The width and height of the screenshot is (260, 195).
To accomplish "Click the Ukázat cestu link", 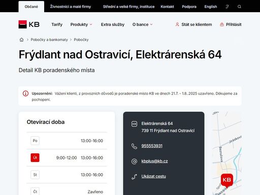I will (153, 176).
